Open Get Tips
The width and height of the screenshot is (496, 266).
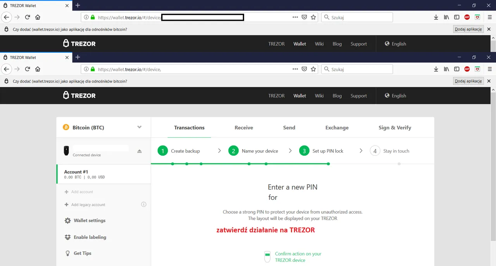pyautogui.click(x=78, y=253)
